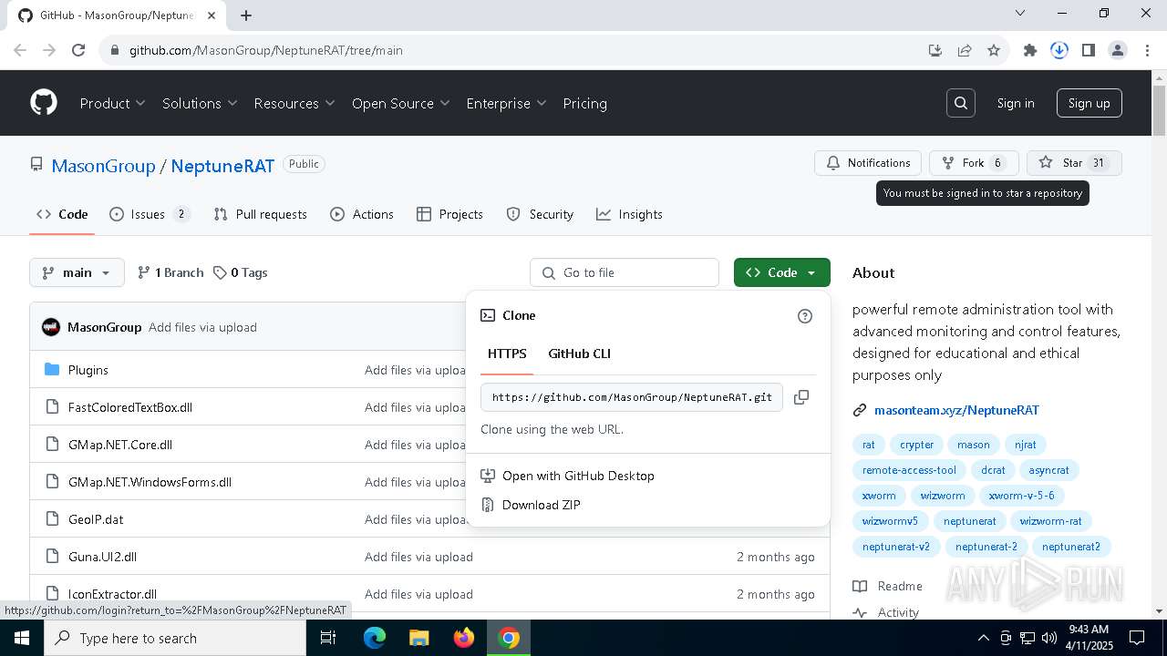Viewport: 1167px width, 656px height.
Task: Collapse the green Code dropdown button
Action: click(781, 272)
